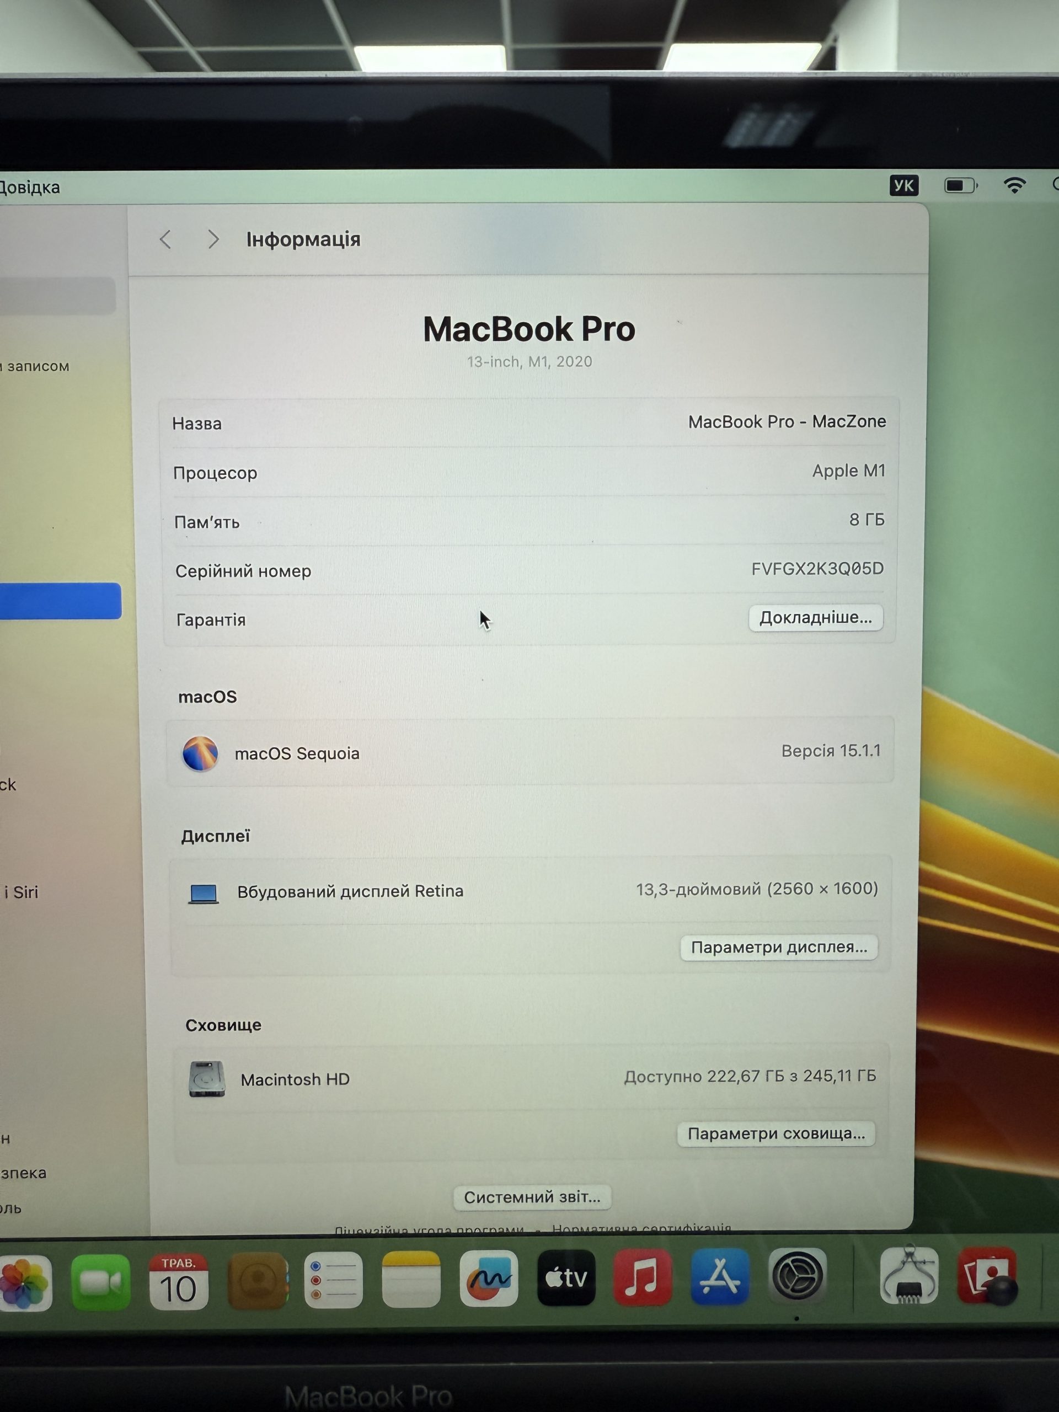The image size is (1059, 1412).
Task: Click System Settings icon in the Dock
Action: 797,1276
